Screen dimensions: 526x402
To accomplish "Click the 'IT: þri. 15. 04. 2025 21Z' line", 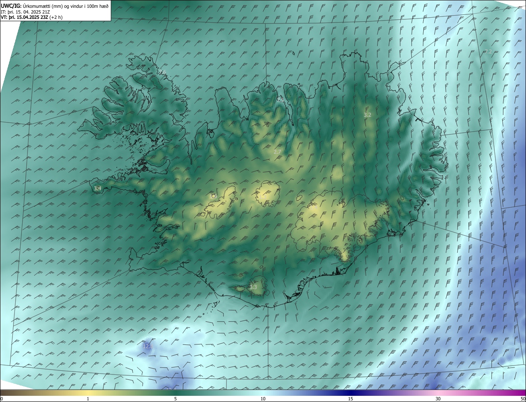I will coord(26,12).
